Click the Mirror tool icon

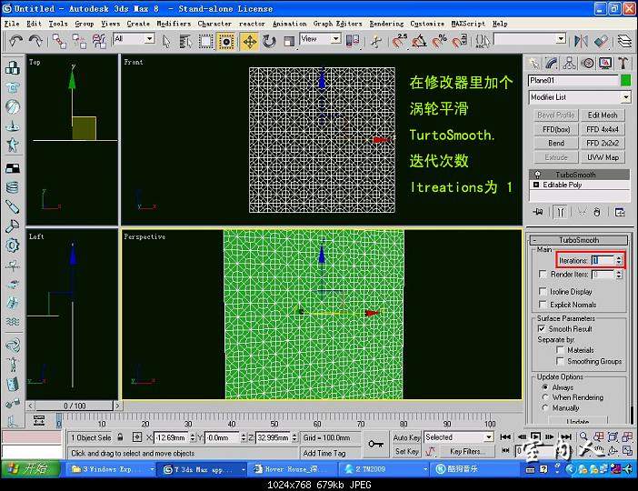click(578, 41)
